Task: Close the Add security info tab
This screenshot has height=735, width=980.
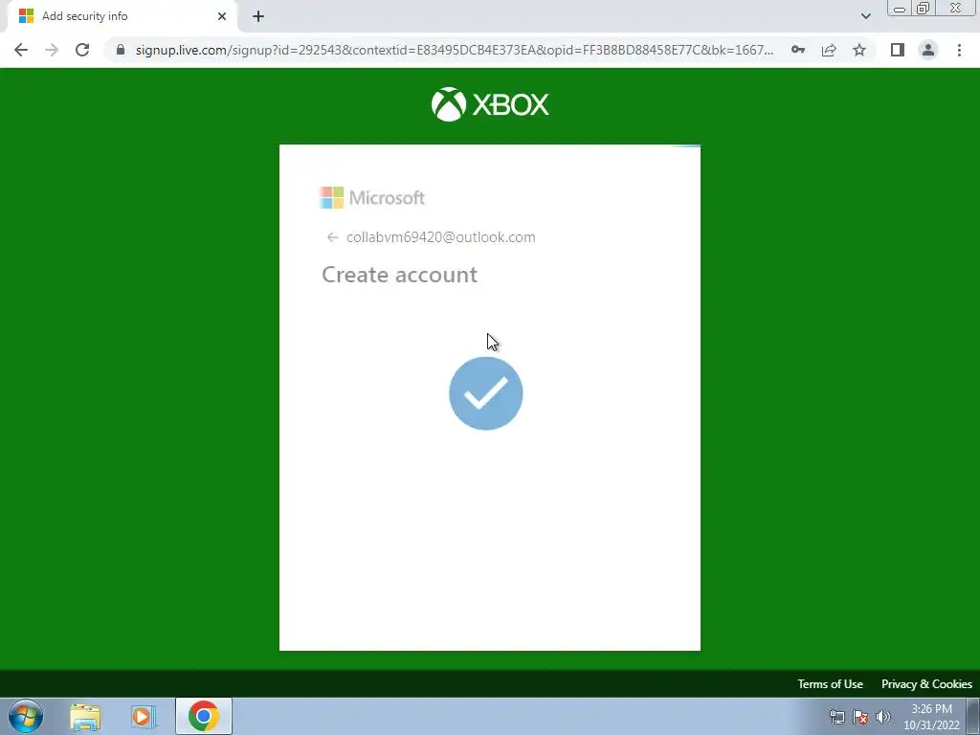Action: point(222,16)
